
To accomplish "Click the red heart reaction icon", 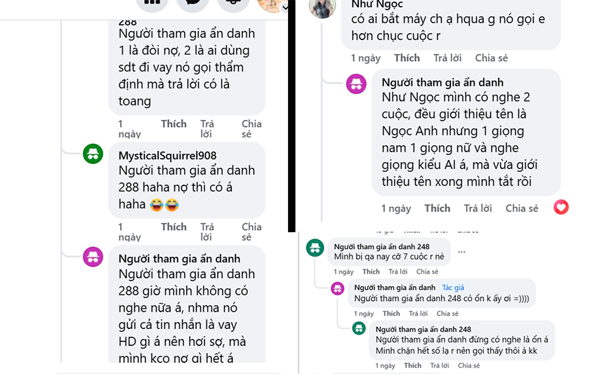I will pyautogui.click(x=560, y=207).
